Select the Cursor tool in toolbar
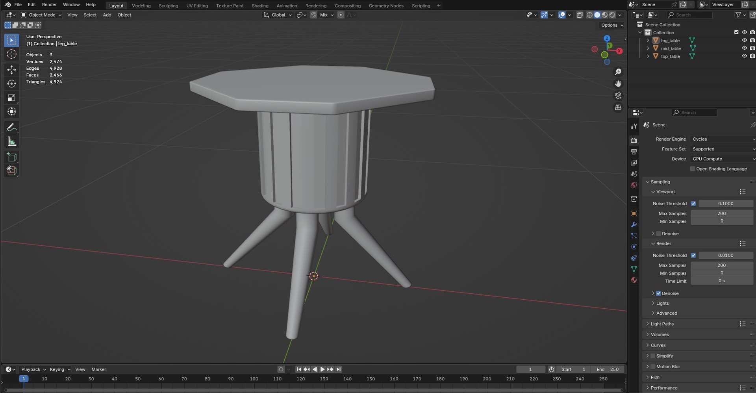 coord(11,54)
